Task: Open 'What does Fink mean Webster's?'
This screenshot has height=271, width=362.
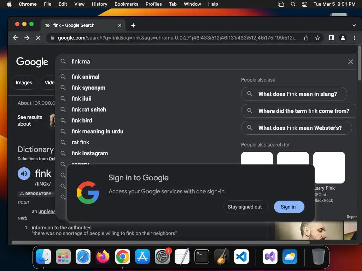Action: [x=297, y=128]
